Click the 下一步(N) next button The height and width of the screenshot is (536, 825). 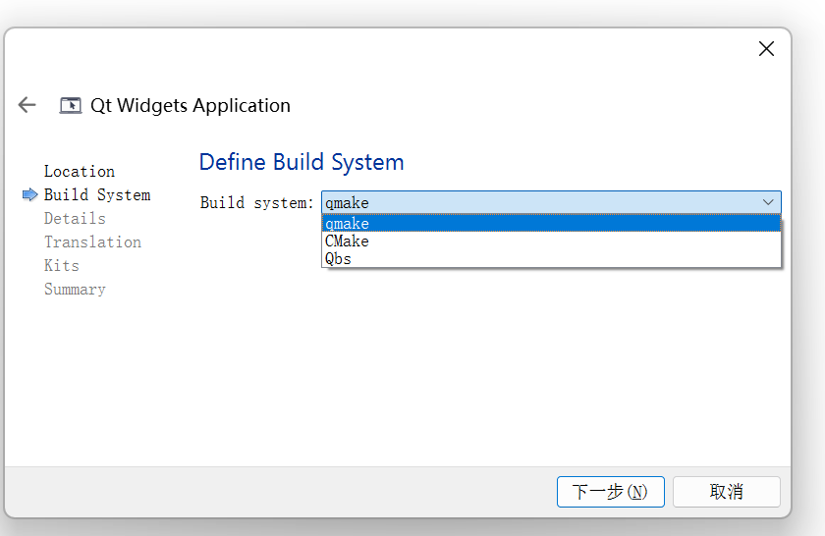tap(610, 492)
